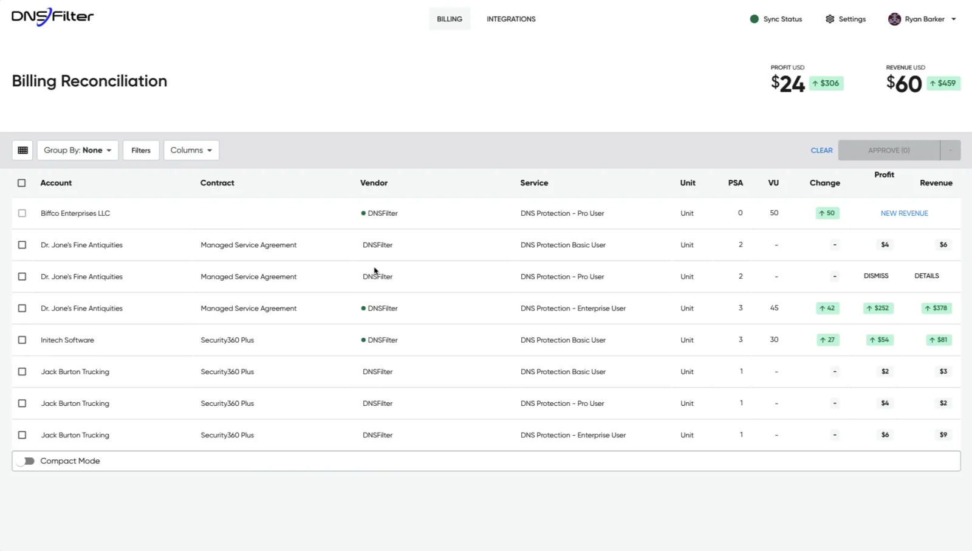972x551 pixels.
Task: Sort by the Profit column header
Action: (x=884, y=175)
